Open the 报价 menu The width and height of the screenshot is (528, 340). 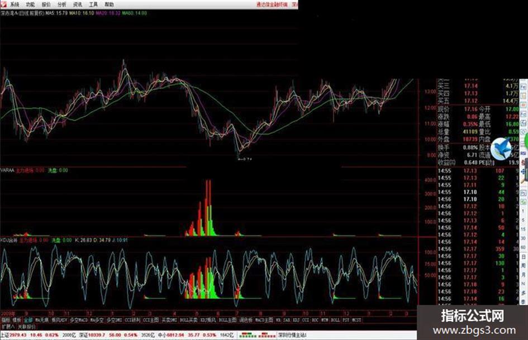click(x=46, y=4)
